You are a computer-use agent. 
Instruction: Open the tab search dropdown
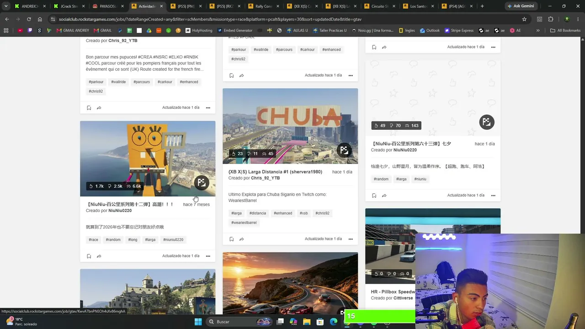(6, 6)
